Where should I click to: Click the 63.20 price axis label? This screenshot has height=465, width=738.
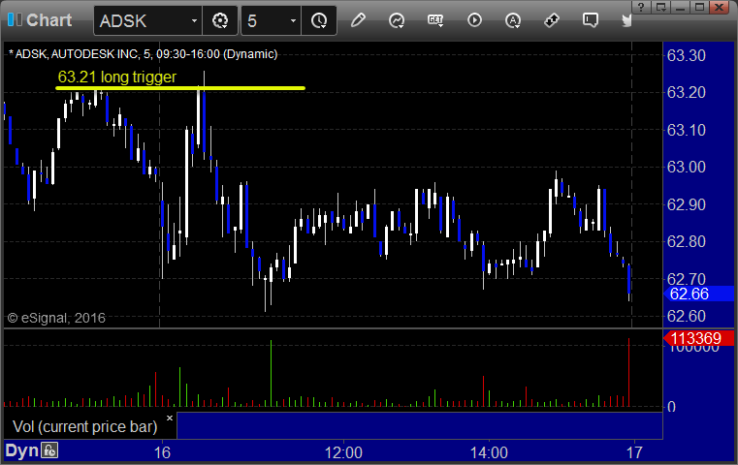pos(687,93)
